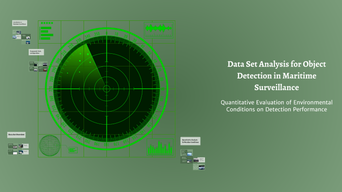
Task: Open last Introduction slide with blue ship photo
Action: [x=26, y=42]
